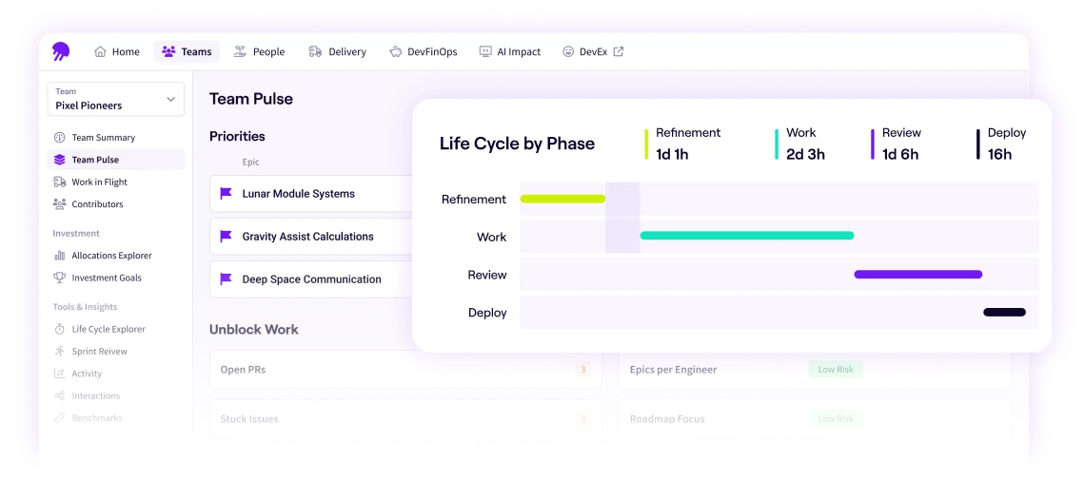
Task: Click the AI Impact monitor icon
Action: pos(485,51)
